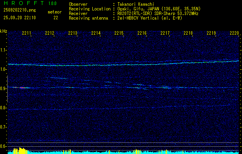The height and width of the screenshot is (154, 242).
Task: Click the Receiving Location label
Action: coord(90,9)
